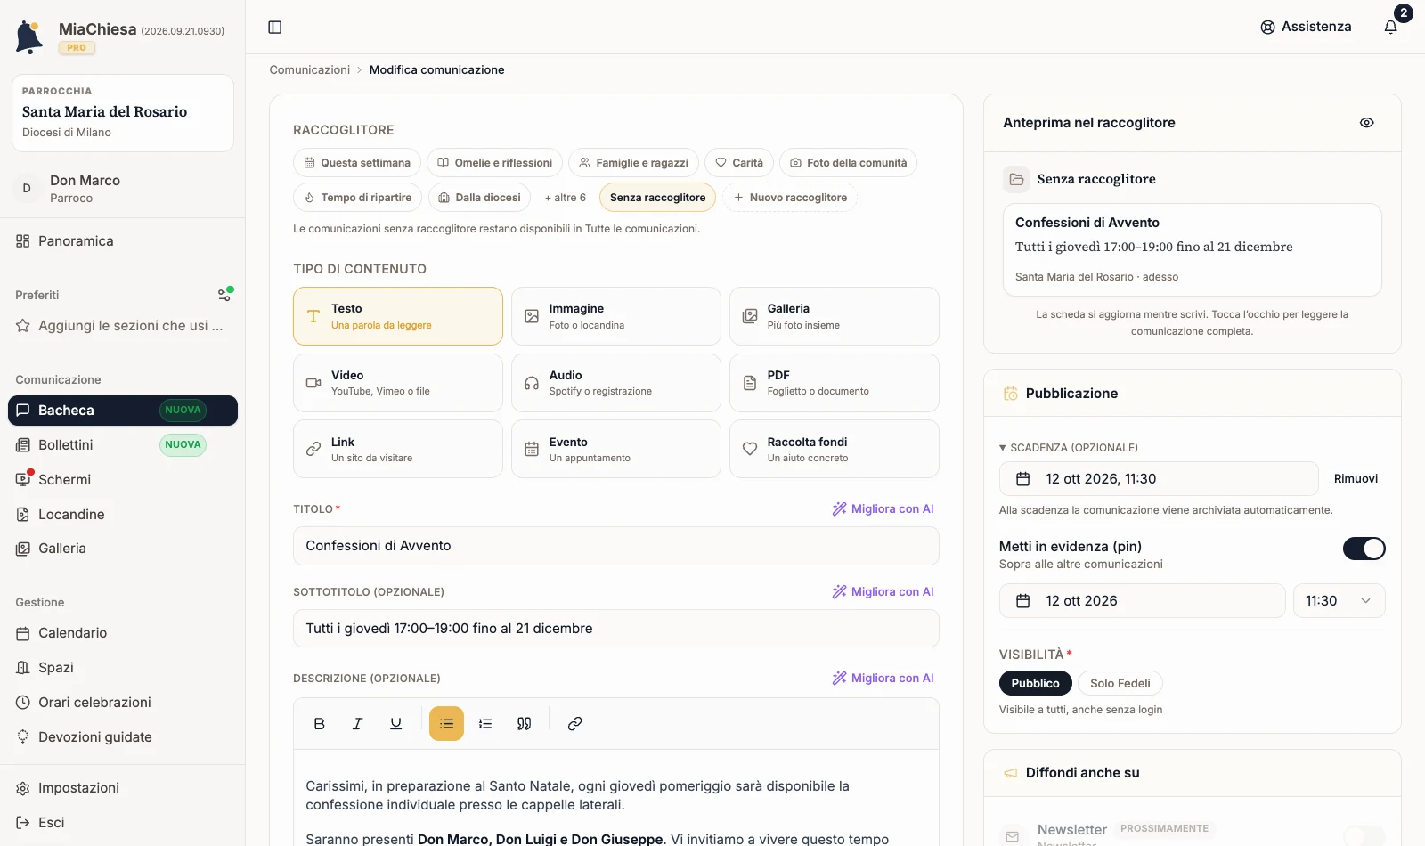Create a Nuovo raccoglitore
The height and width of the screenshot is (846, 1425).
[x=790, y=198]
